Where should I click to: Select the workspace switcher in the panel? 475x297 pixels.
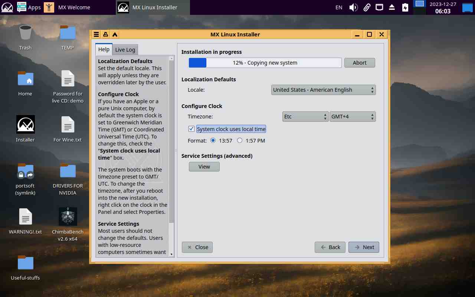click(420, 7)
